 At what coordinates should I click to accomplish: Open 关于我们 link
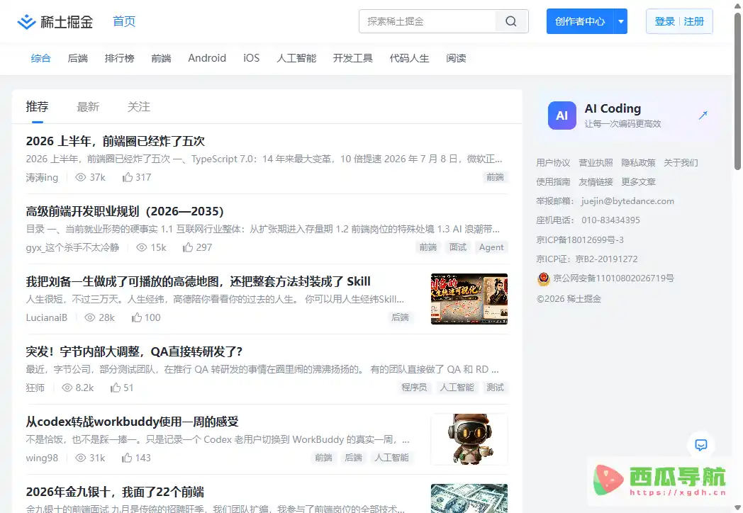point(681,163)
